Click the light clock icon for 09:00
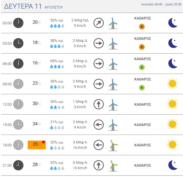Viewport: 183px width, 177px height. pos(18,84)
